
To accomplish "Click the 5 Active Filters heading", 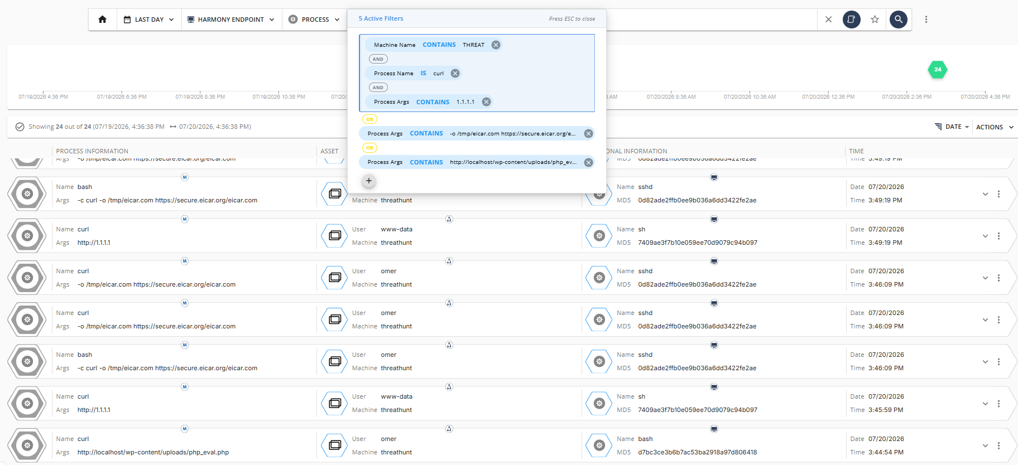I will (381, 18).
